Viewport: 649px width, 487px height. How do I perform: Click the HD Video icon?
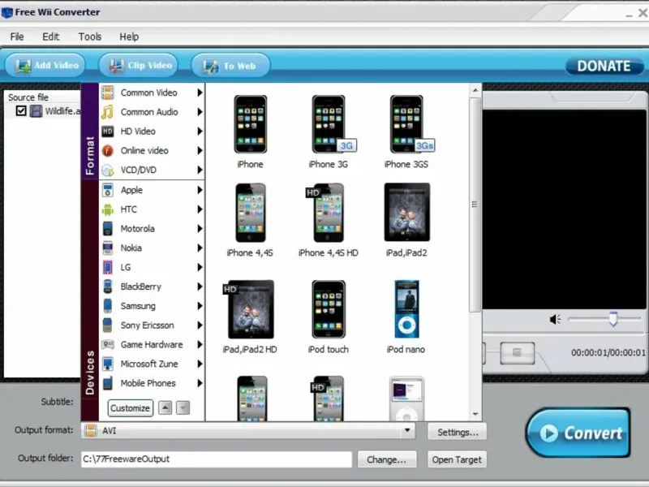[108, 131]
